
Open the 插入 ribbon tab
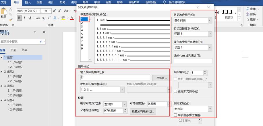coord(28,2)
